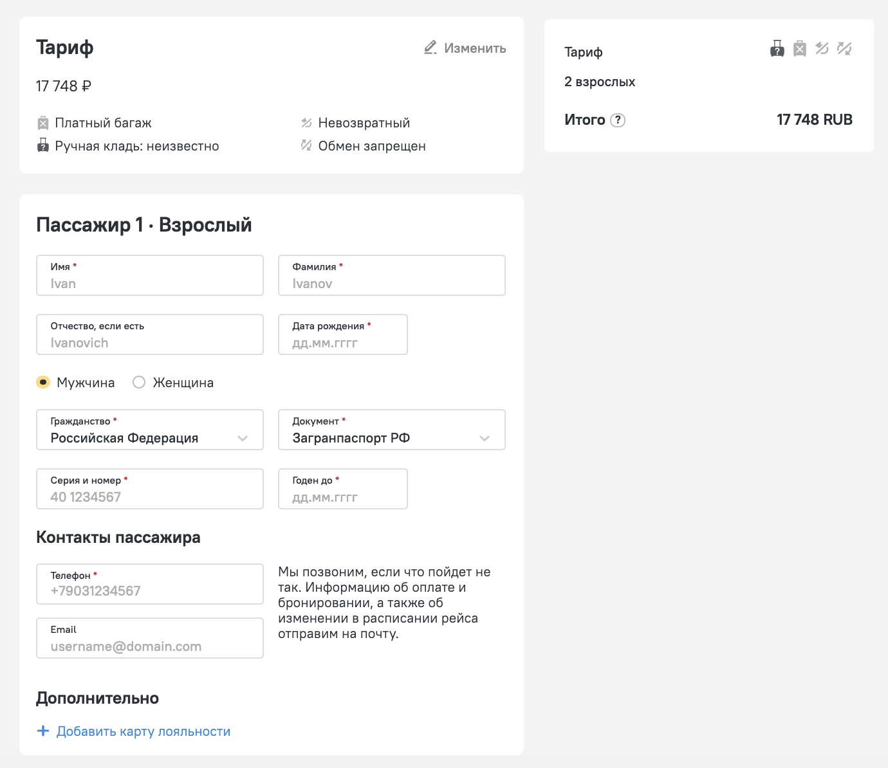
Task: Open the Гражданство dropdown
Action: coord(150,430)
